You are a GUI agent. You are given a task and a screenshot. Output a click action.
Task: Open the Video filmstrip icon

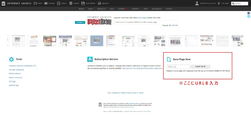pos(58,3)
